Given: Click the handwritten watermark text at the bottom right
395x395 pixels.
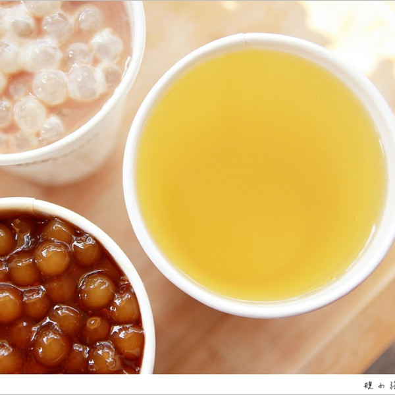Looking at the screenshot, I should [x=378, y=386].
